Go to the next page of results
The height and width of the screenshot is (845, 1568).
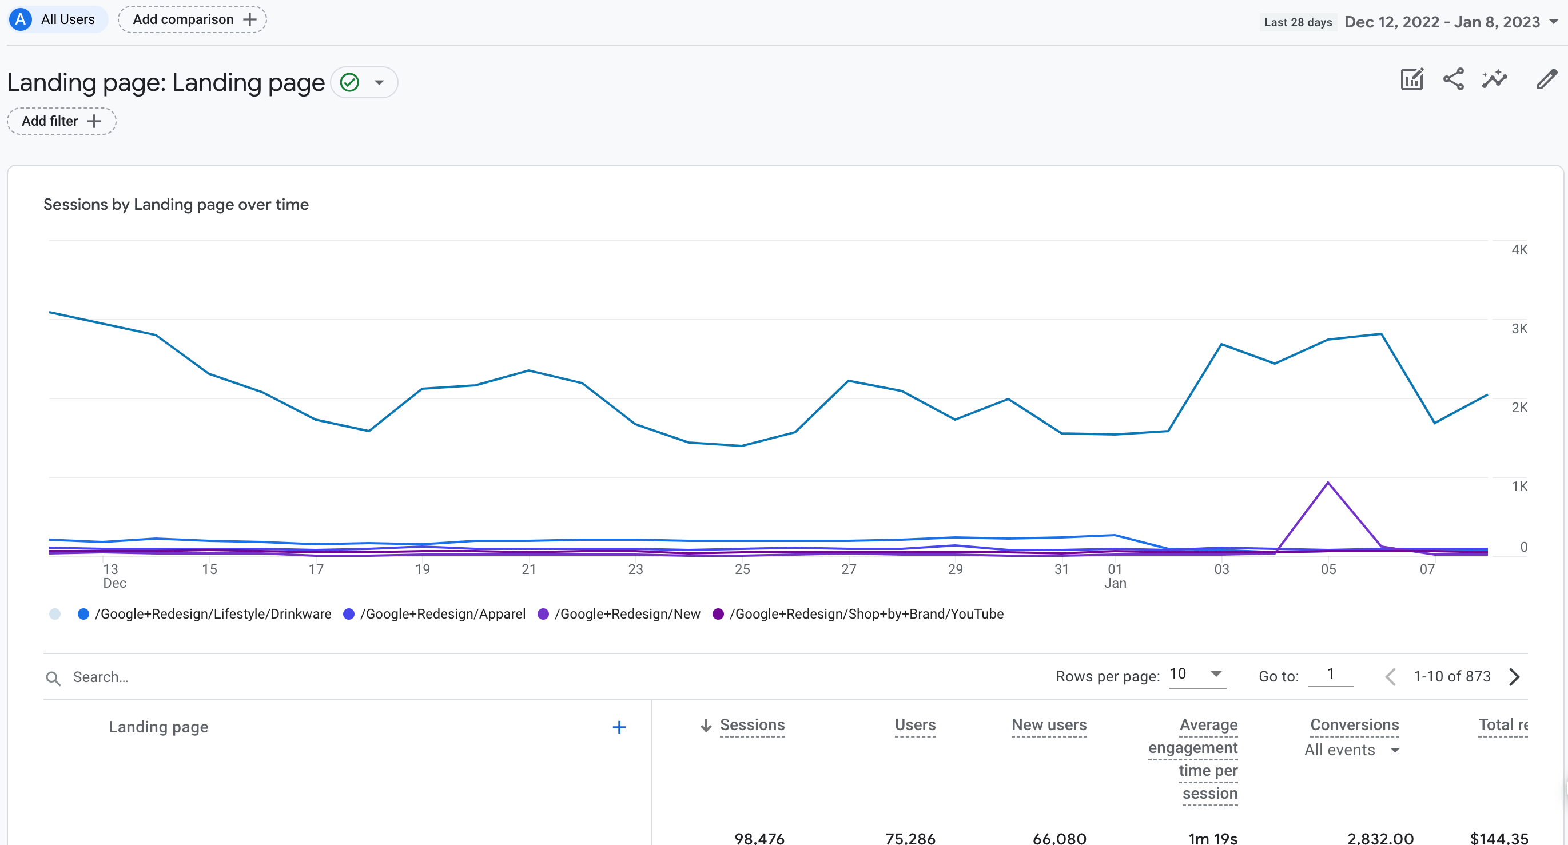[x=1515, y=676]
